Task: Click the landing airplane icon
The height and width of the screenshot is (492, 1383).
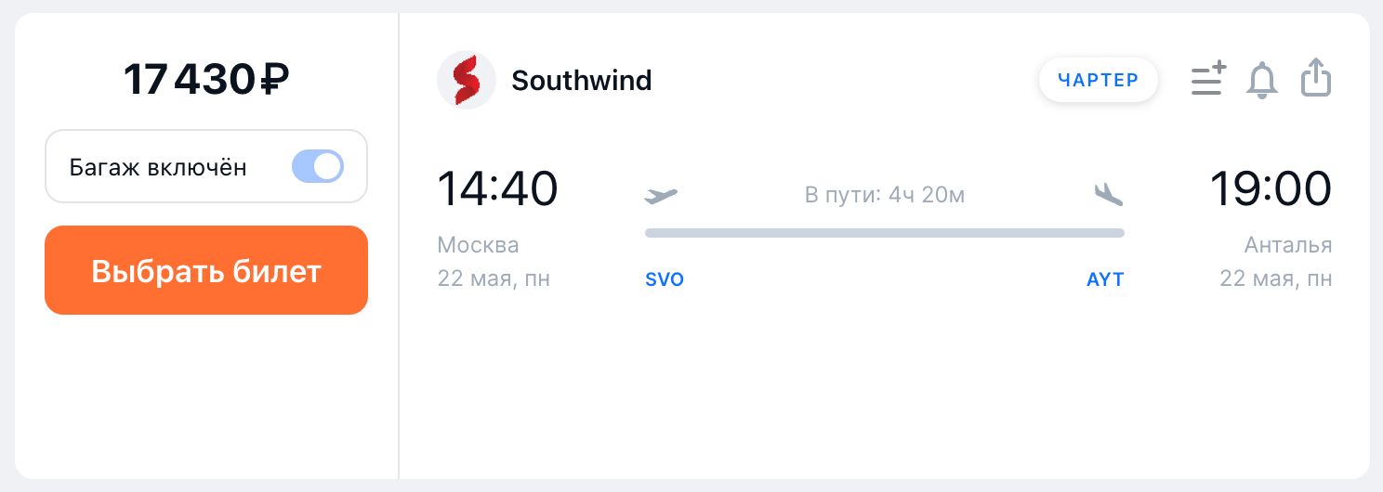Action: [x=1108, y=194]
